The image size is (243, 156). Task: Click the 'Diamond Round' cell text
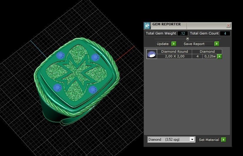174,52
